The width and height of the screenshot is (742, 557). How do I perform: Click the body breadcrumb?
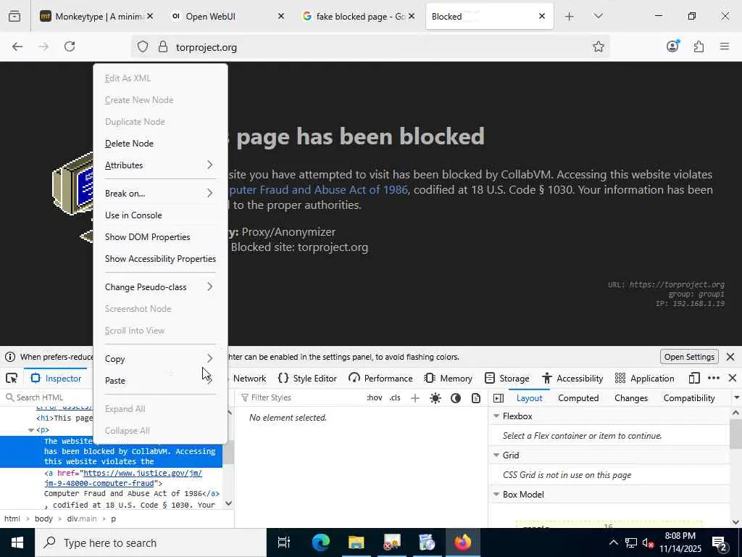click(x=43, y=519)
